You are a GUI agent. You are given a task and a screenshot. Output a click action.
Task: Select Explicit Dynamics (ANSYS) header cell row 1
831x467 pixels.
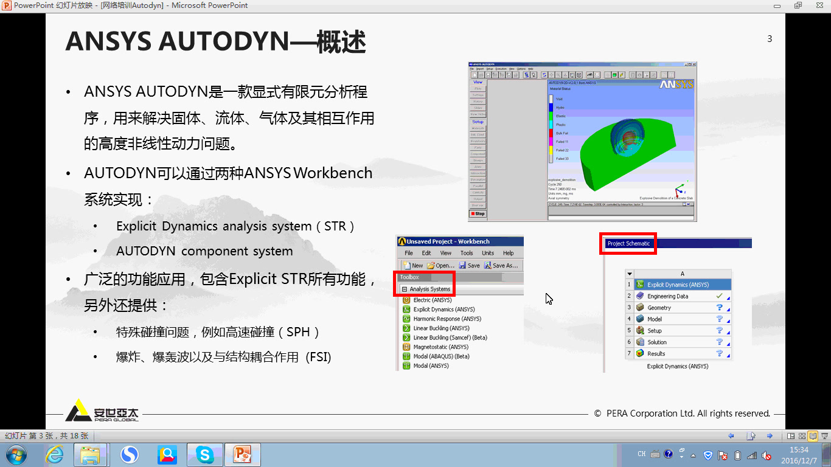pos(683,285)
